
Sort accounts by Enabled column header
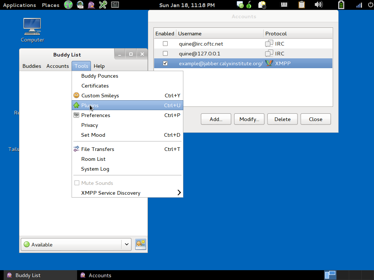coord(165,34)
